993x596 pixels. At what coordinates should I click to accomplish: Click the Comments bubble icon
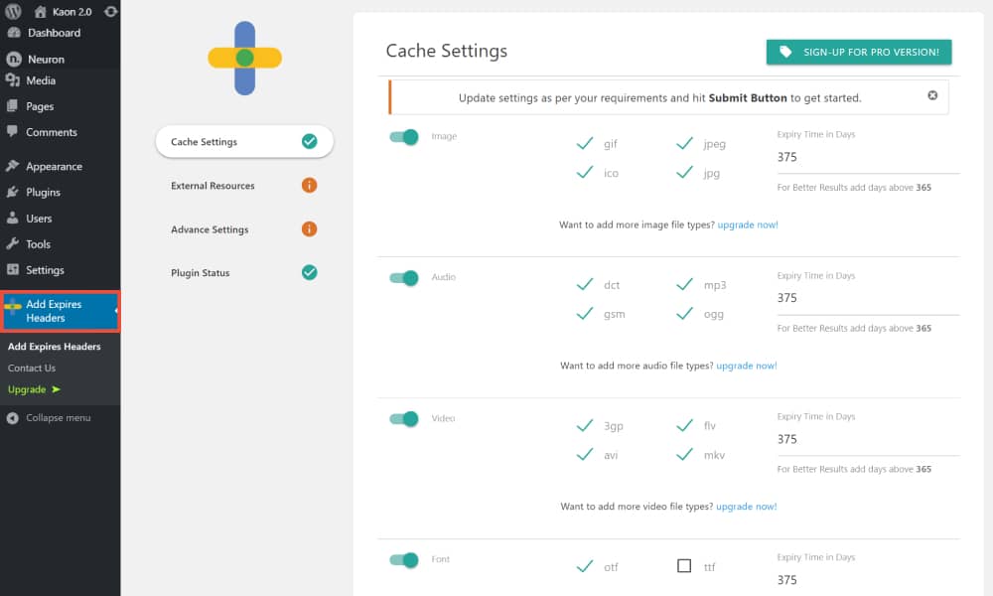[x=13, y=131]
